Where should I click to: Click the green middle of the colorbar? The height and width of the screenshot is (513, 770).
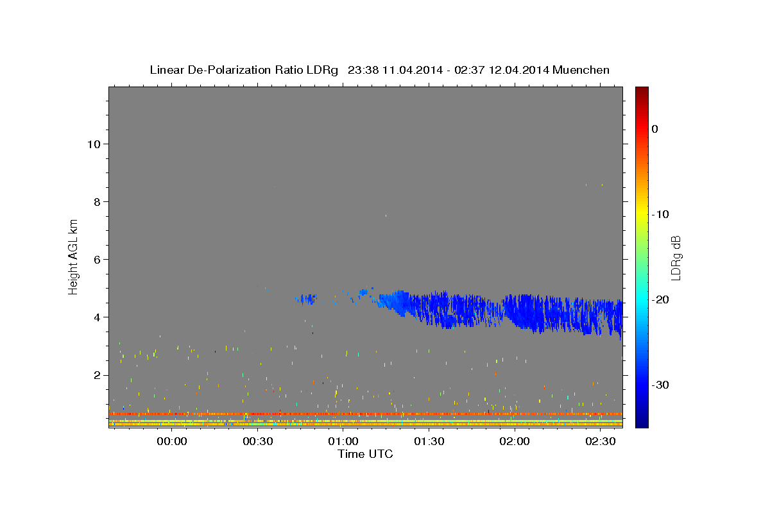tap(641, 256)
